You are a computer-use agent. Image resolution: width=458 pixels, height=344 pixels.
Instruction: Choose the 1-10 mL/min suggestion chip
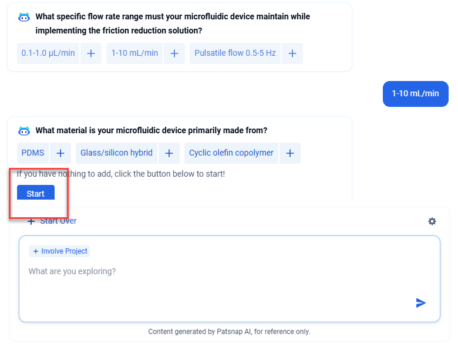click(134, 53)
